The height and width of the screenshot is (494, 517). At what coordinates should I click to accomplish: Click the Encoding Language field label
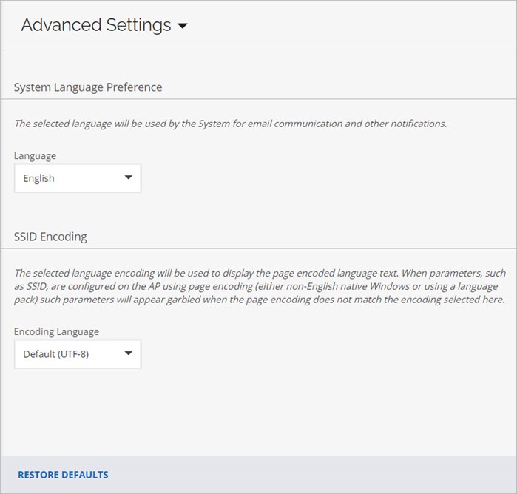pyautogui.click(x=56, y=331)
